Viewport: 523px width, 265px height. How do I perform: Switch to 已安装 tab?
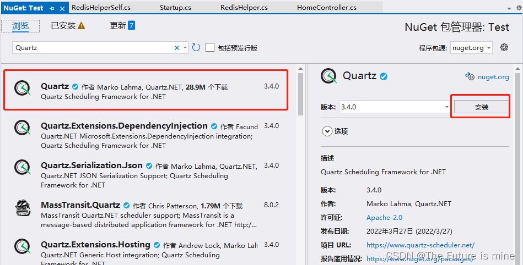(63, 26)
